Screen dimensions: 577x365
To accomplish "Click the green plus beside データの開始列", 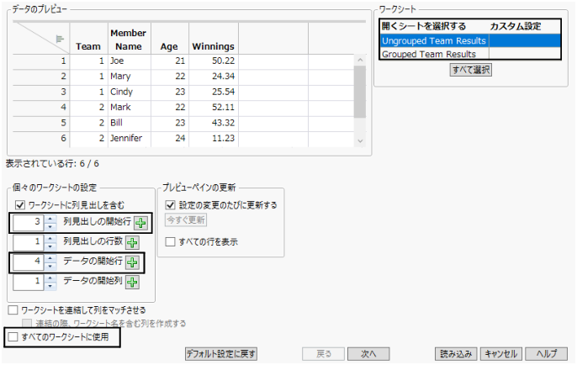I will pyautogui.click(x=132, y=283).
